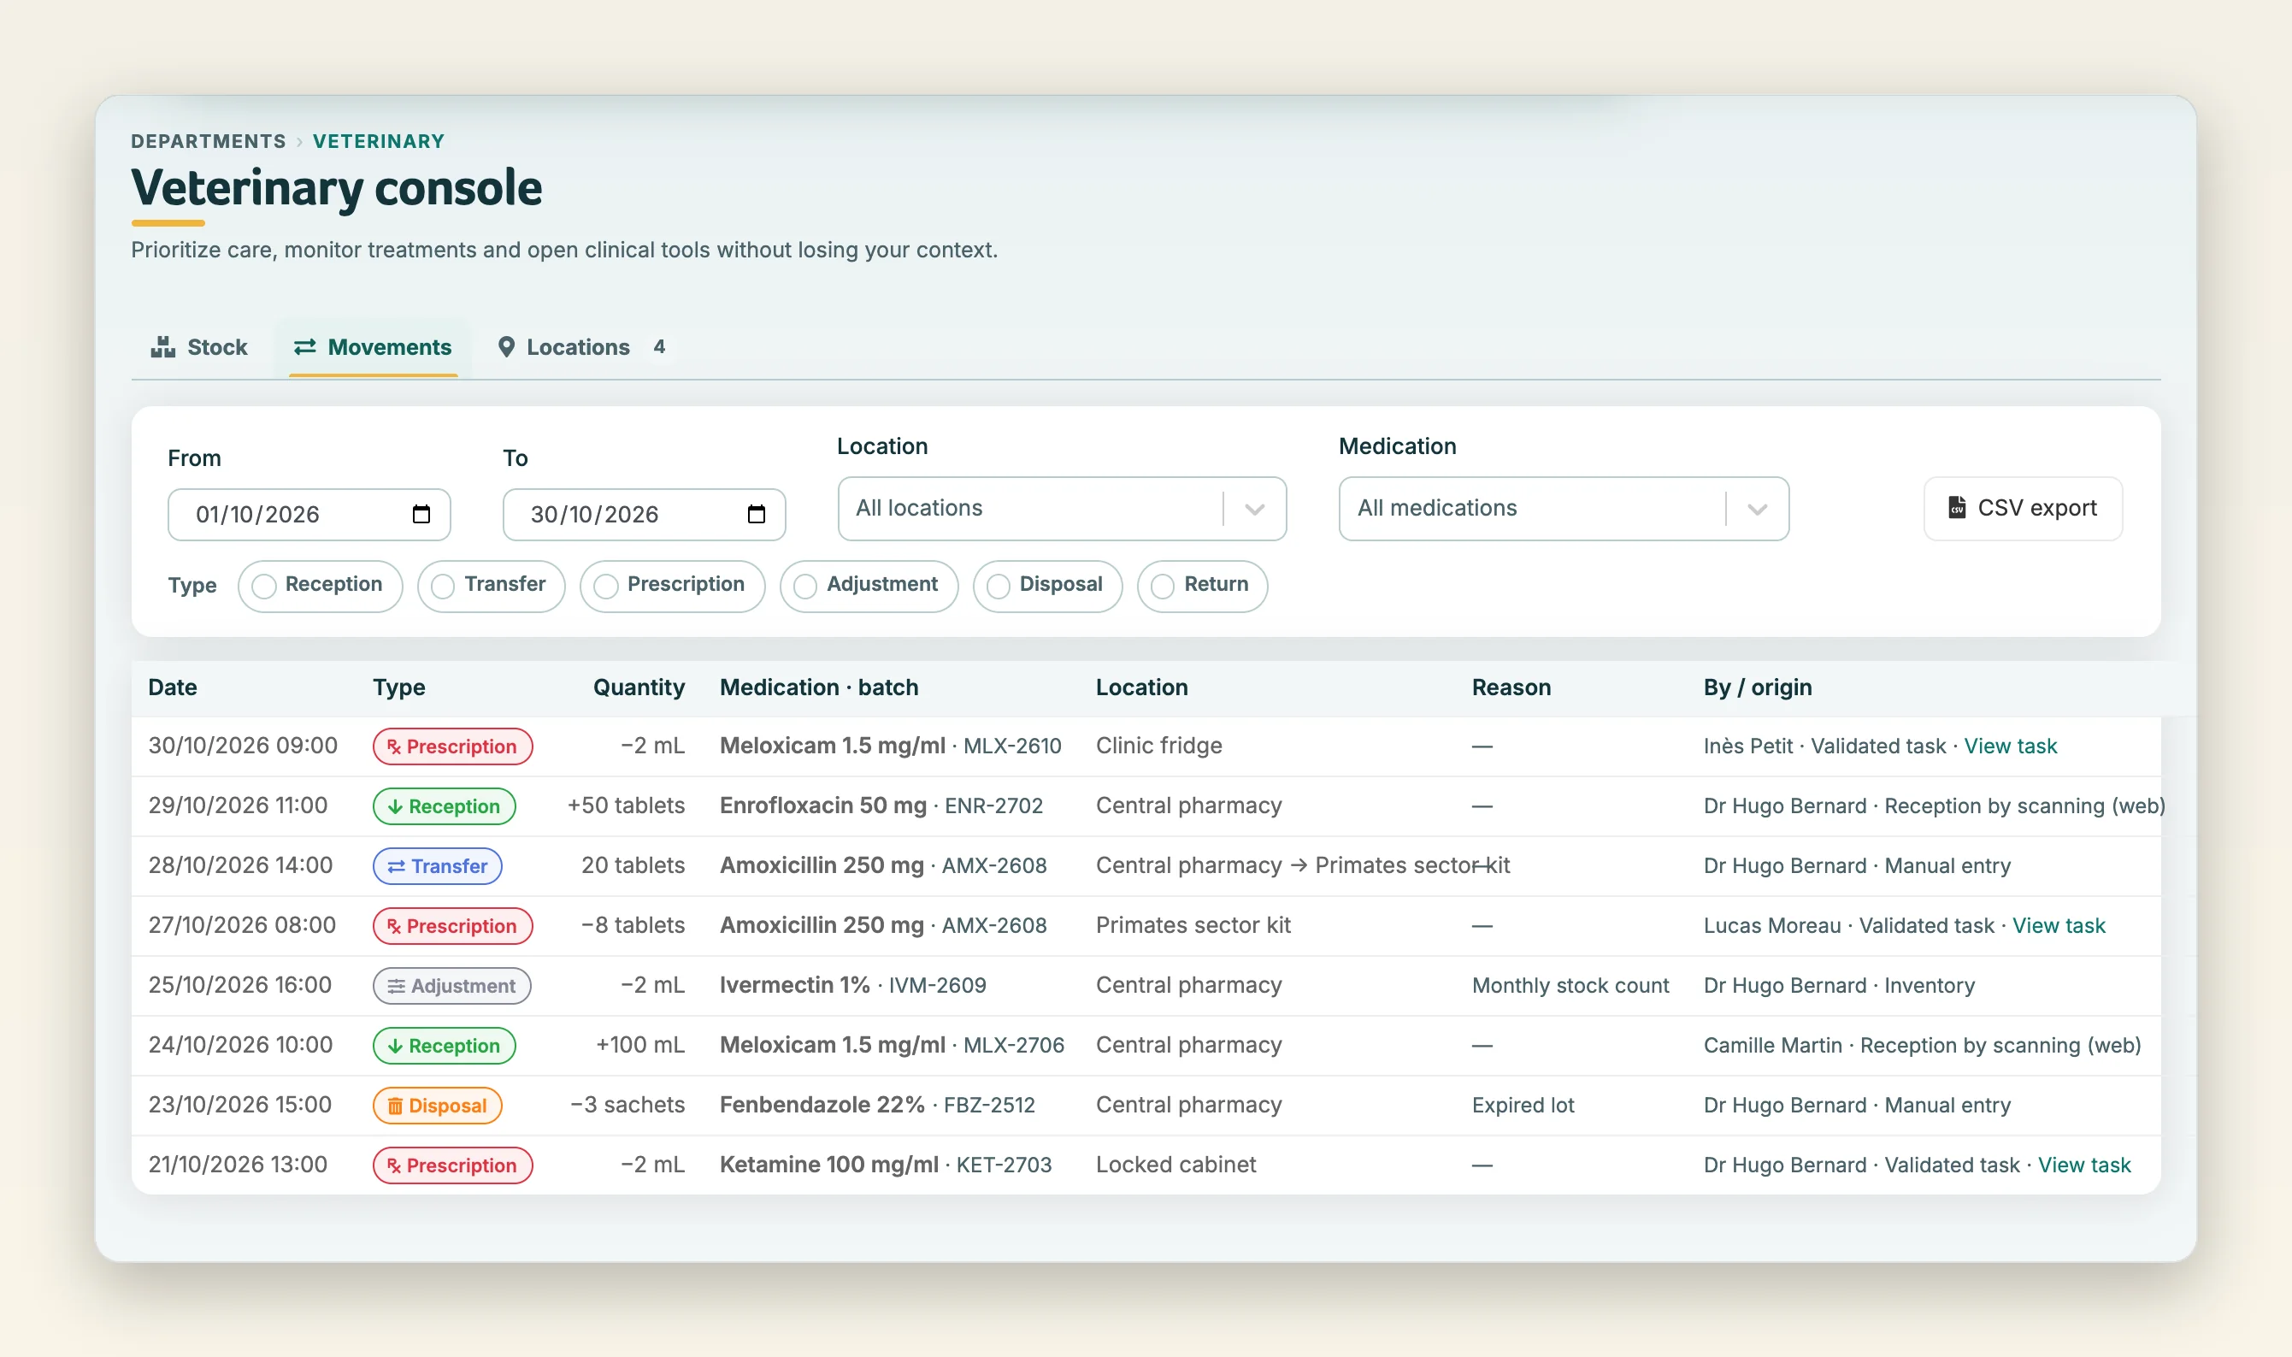Click the Adjustment badge in Ivermectin row

[x=451, y=986]
